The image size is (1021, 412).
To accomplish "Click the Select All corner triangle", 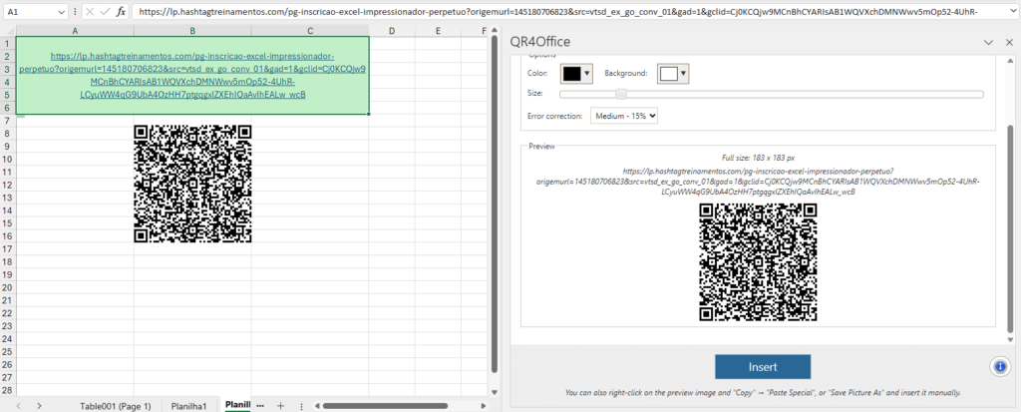I will click(x=8, y=31).
